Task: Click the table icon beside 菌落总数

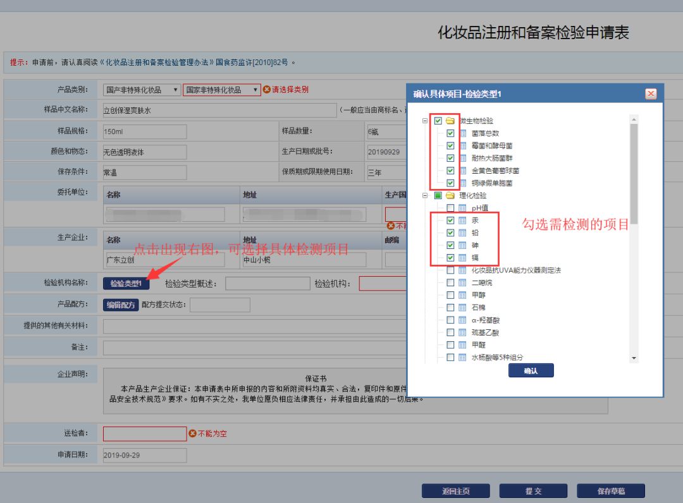Action: (462, 133)
